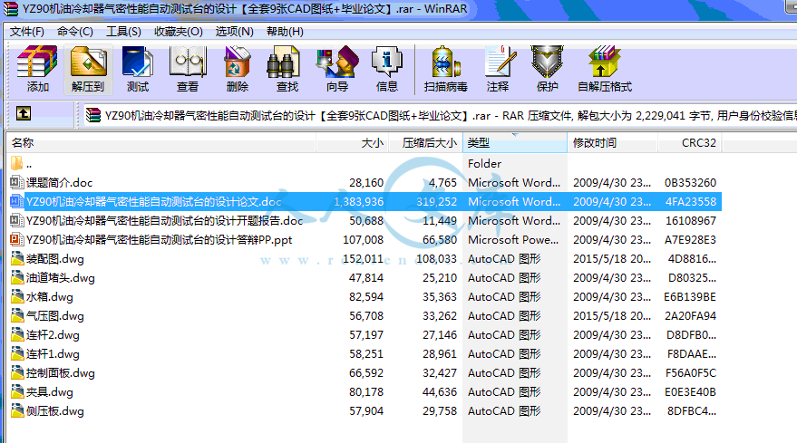The image size is (797, 443).
Task: Click the 解压到 (Extract To) toolbar icon
Action: click(x=88, y=63)
